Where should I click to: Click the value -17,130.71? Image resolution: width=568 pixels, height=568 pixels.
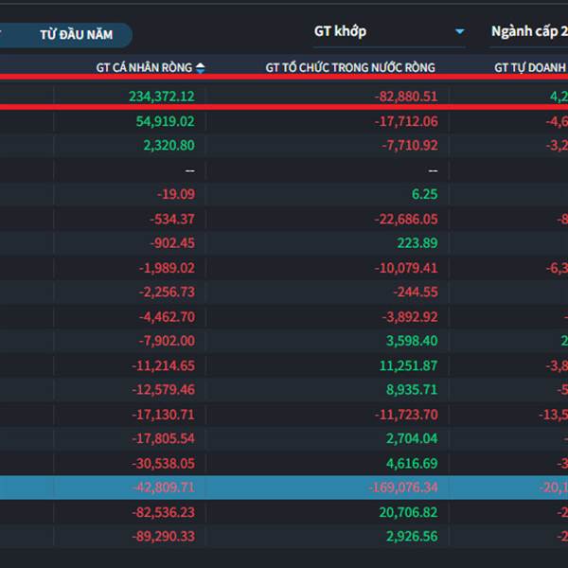coord(164,415)
